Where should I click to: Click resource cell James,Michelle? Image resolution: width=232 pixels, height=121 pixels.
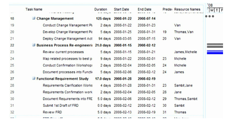(185, 52)
